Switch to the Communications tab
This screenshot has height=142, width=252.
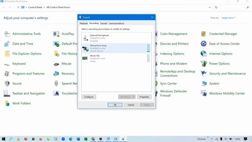coord(117,24)
